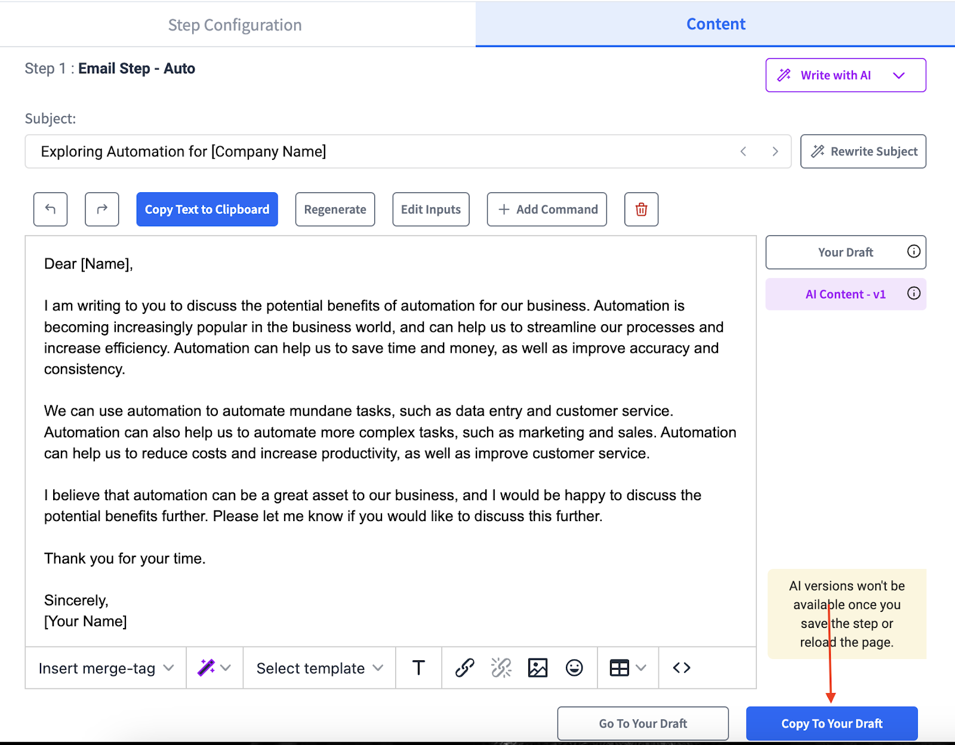Click the redo arrow icon
This screenshot has height=745, width=955.
(102, 210)
